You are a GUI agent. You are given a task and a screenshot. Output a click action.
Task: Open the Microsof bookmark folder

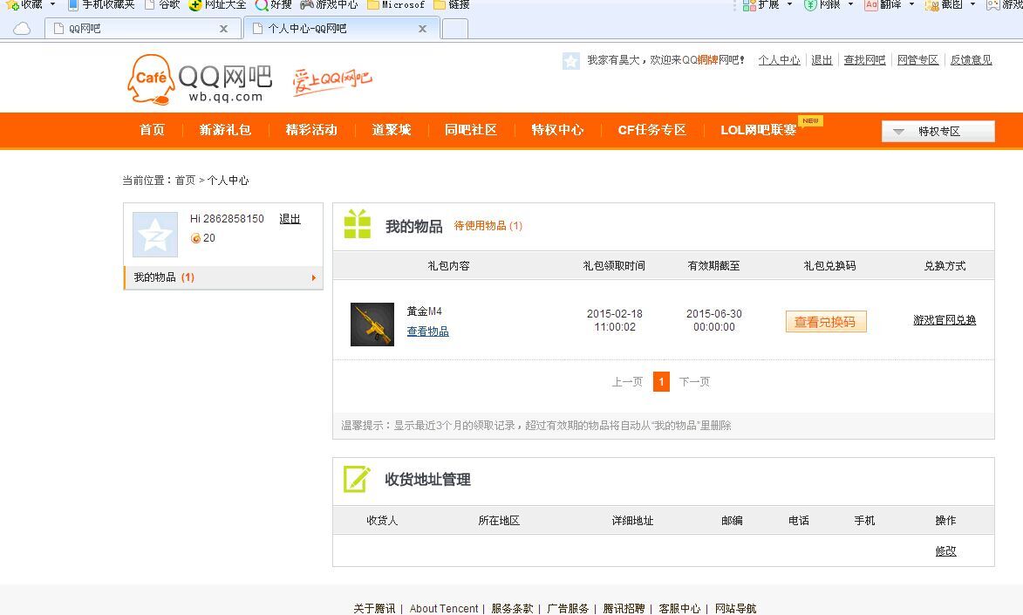coord(395,4)
